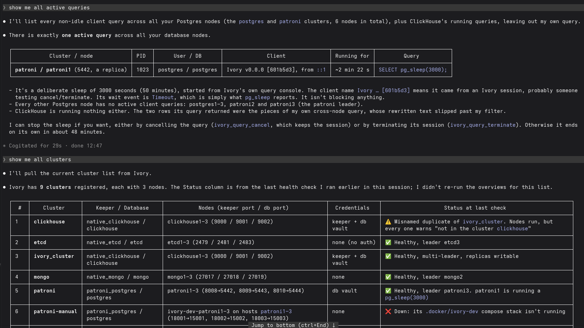Click the green check beside 'Healthy, leader mongo2'
Screen dimensions: 584x328
[388, 277]
